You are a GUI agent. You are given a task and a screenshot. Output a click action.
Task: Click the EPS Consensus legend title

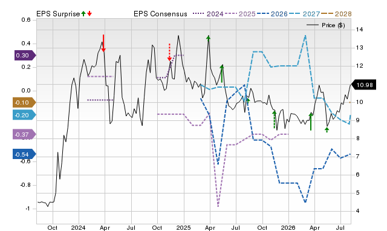pos(160,14)
